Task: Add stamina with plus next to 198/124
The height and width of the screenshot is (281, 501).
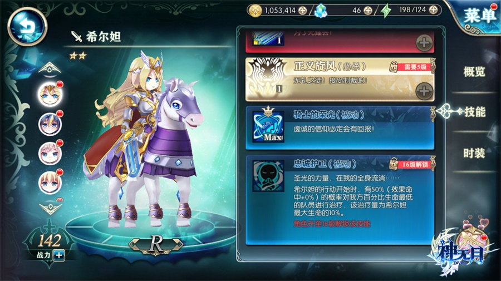Action: (x=433, y=10)
